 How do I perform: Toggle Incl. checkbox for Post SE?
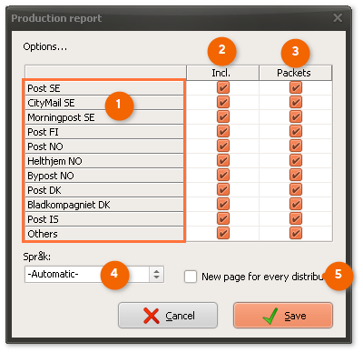(x=223, y=88)
